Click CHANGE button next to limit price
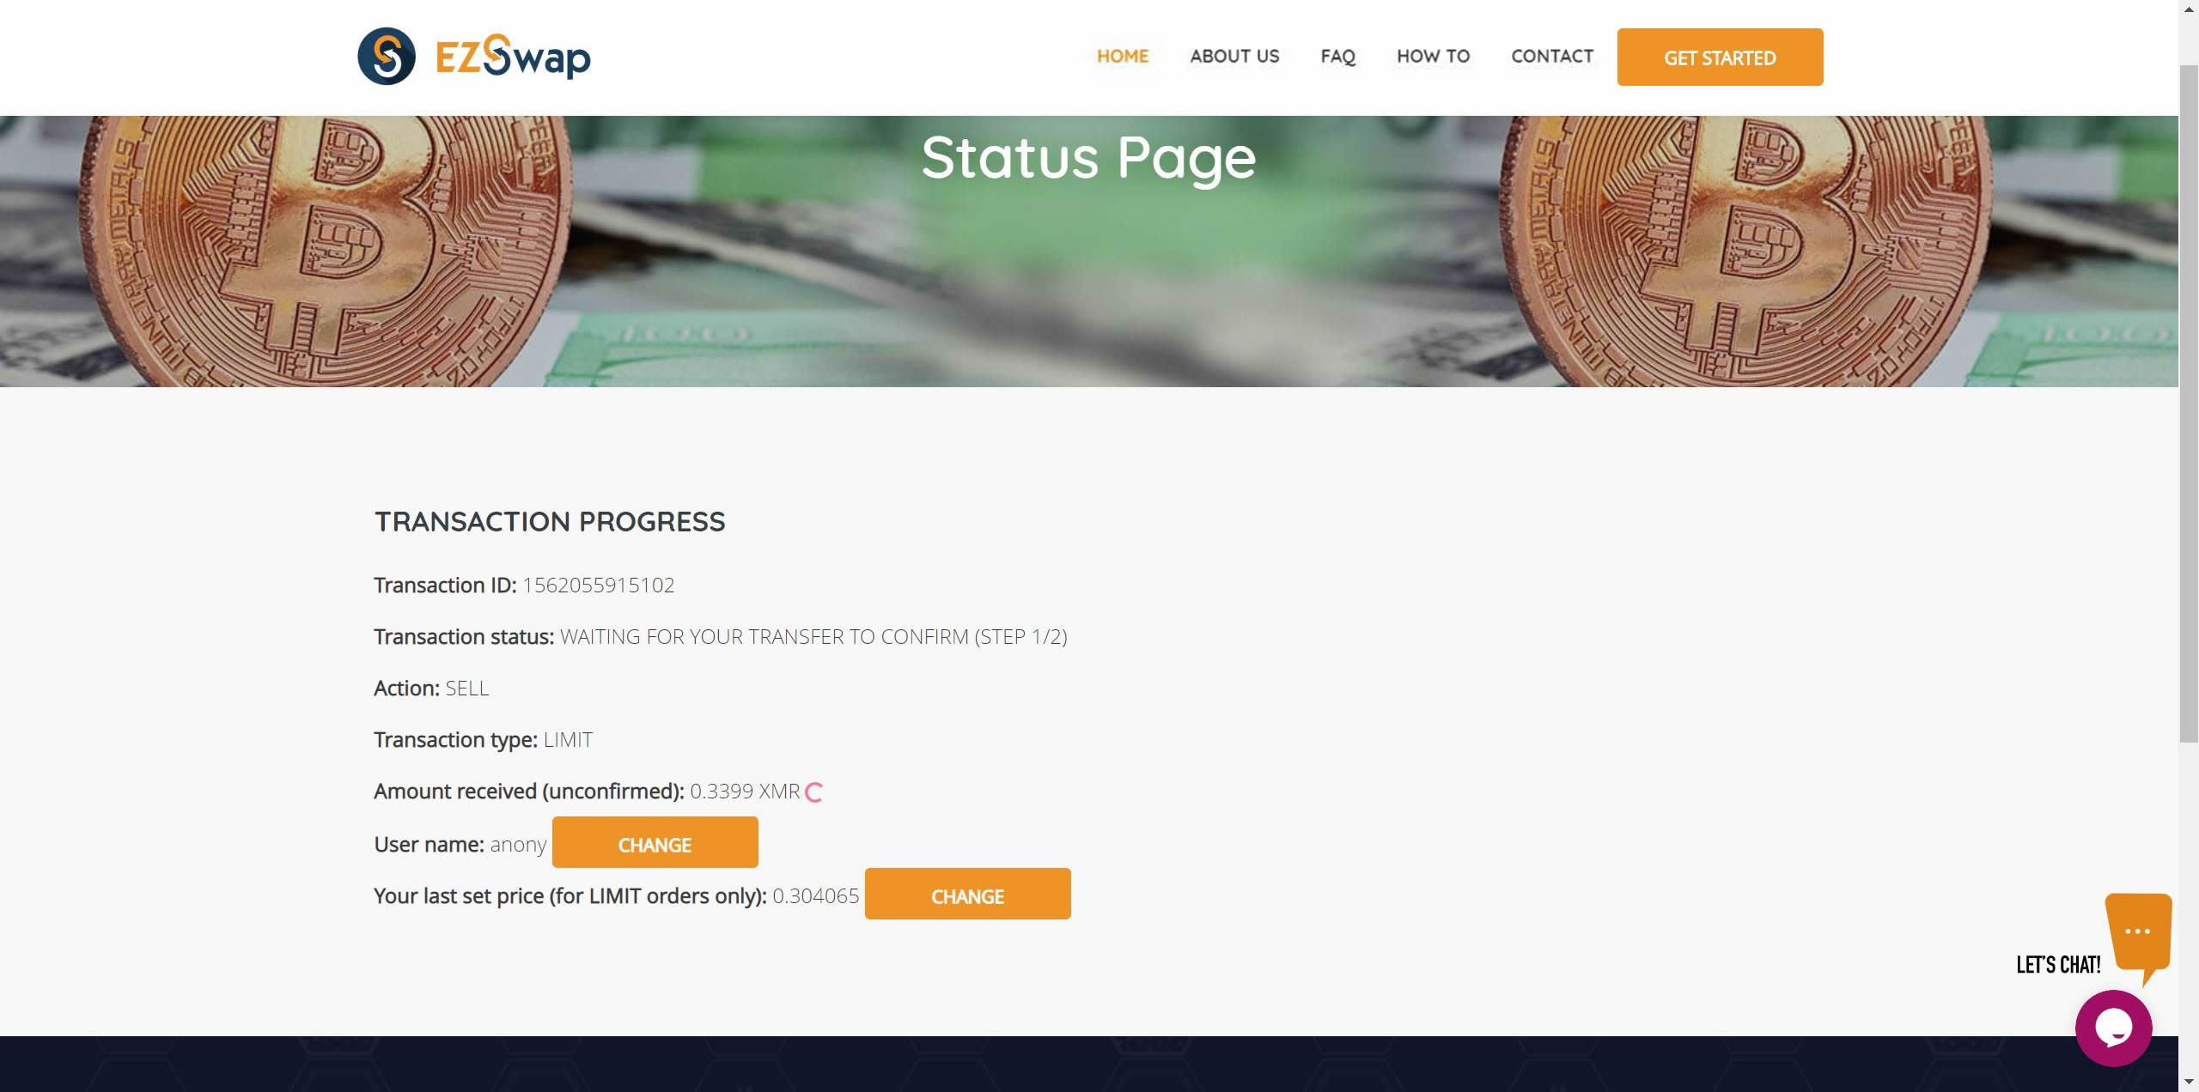Viewport: 2199px width, 1092px height. point(968,895)
